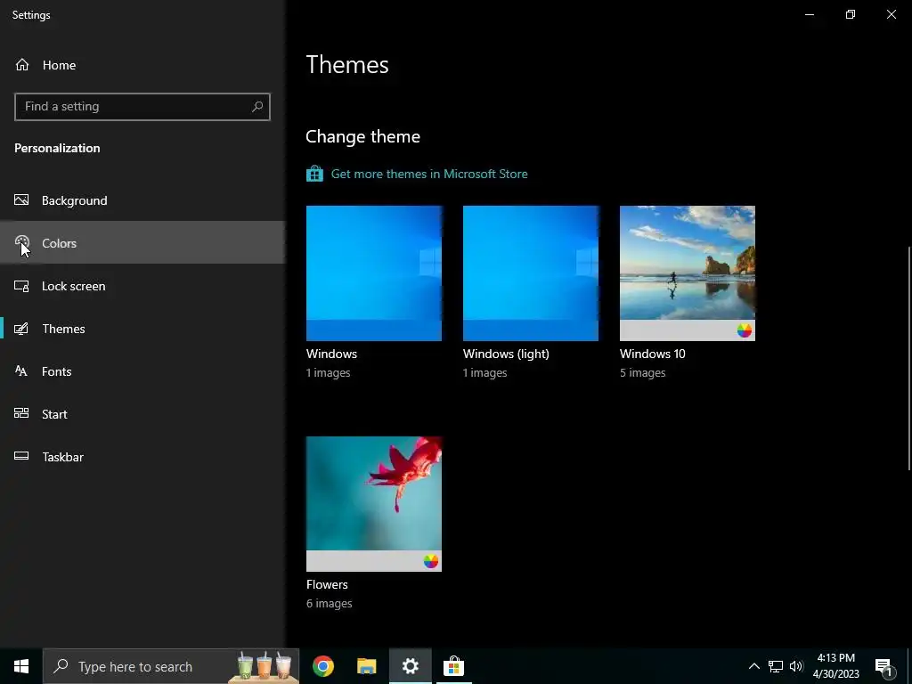Image resolution: width=912 pixels, height=684 pixels.
Task: Apply the Windows (light) theme thumbnail
Action: click(x=531, y=273)
